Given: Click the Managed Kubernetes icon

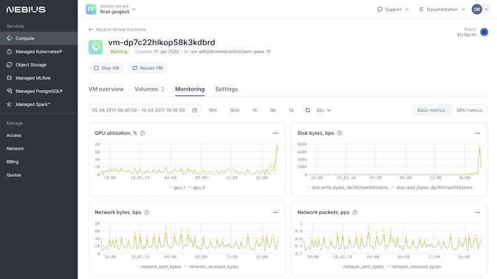Looking at the screenshot, I should (9, 51).
